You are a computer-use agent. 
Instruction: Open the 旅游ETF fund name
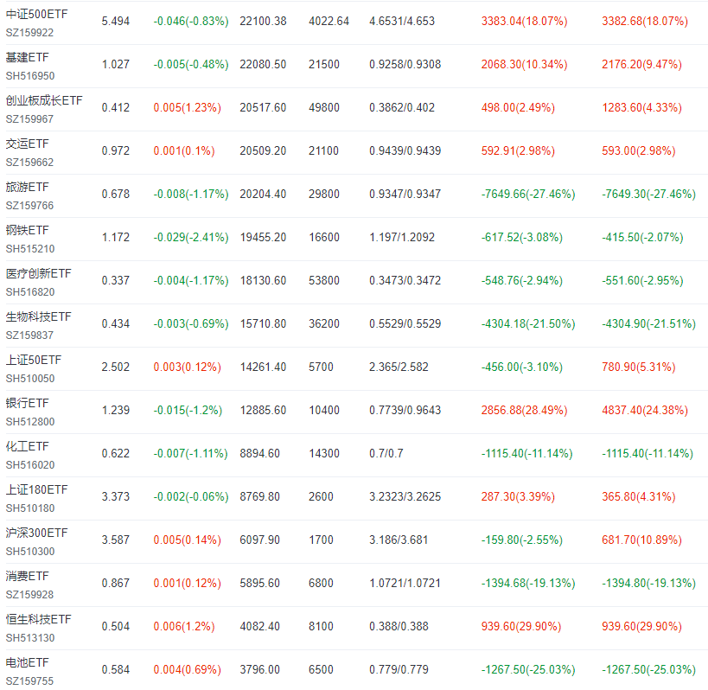[27, 187]
